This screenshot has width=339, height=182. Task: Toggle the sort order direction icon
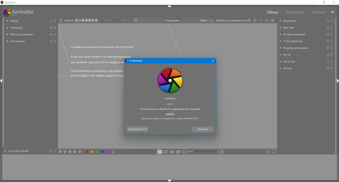(212, 21)
